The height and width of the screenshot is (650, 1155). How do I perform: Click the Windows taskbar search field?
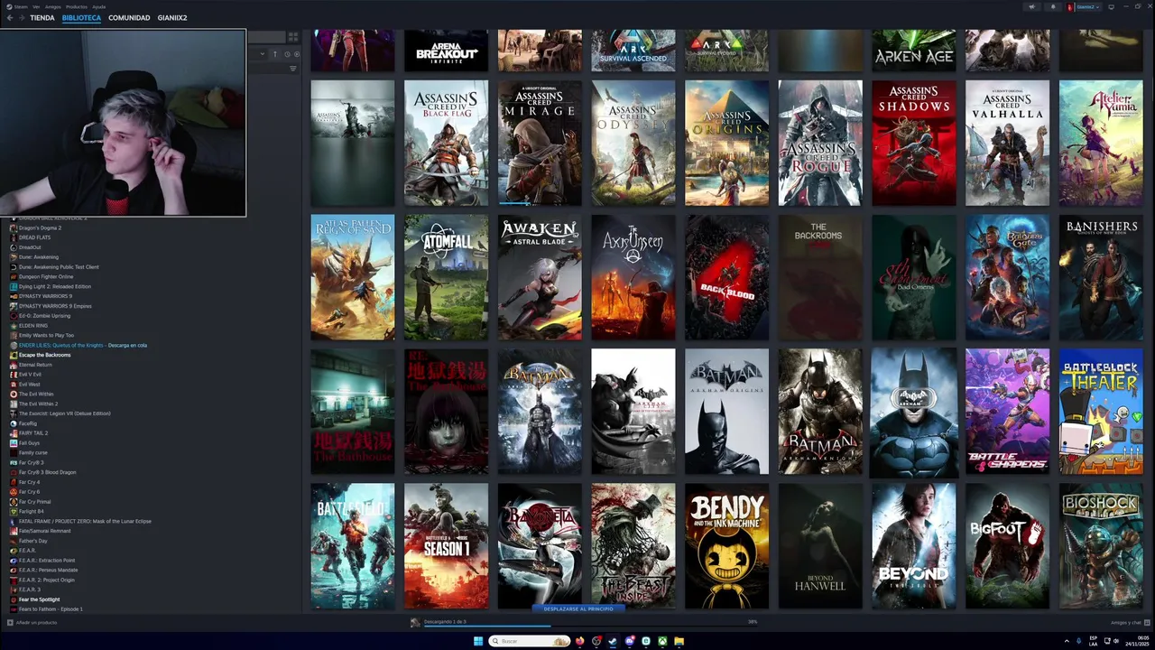click(529, 641)
